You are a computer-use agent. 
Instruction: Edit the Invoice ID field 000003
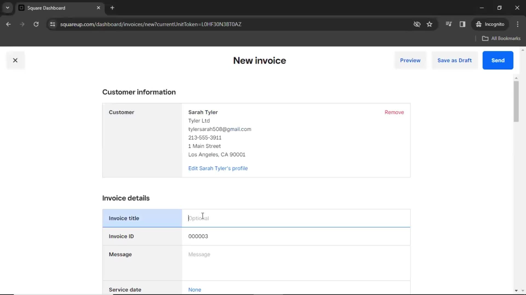click(296, 236)
